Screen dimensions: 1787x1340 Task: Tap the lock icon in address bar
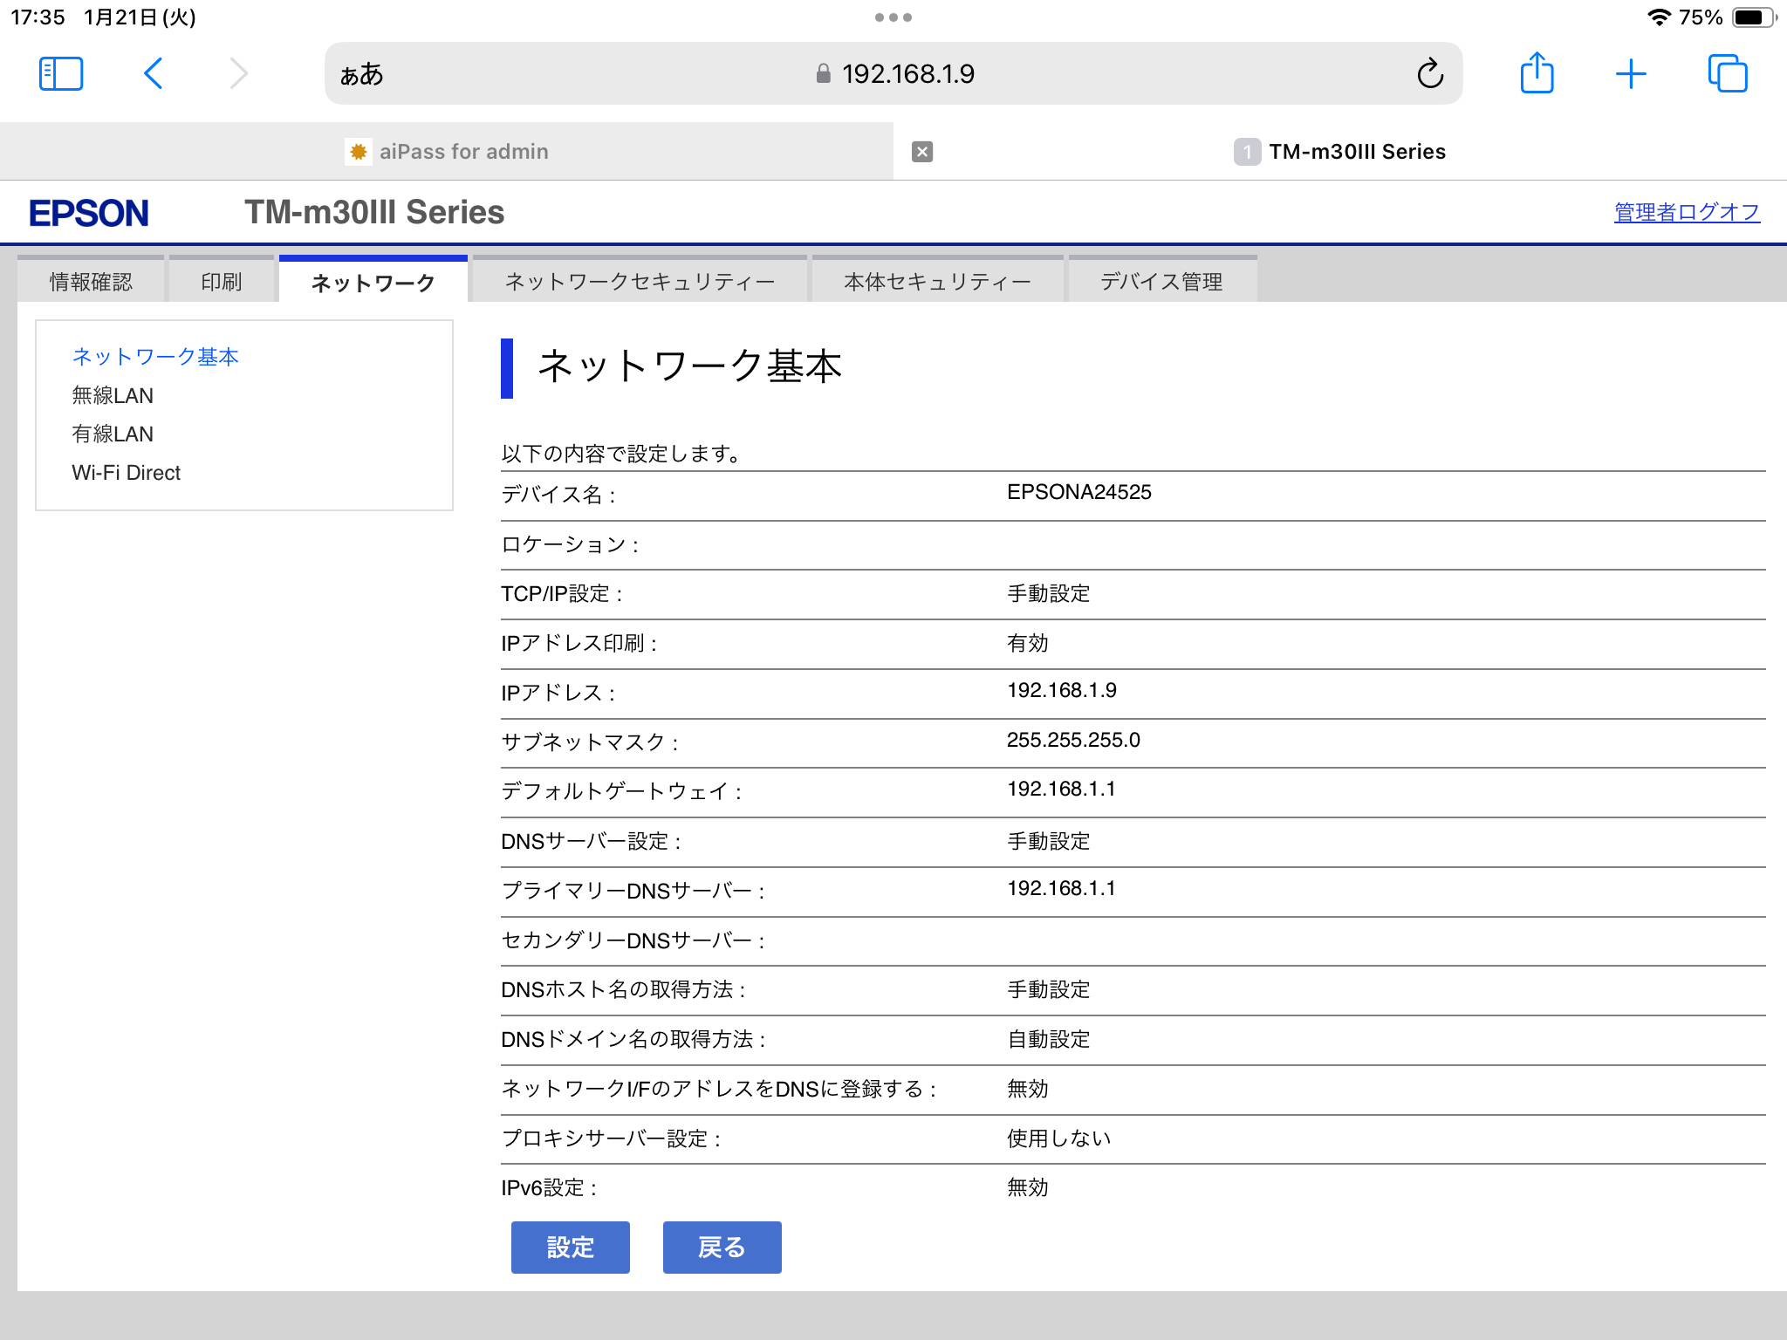(x=823, y=73)
